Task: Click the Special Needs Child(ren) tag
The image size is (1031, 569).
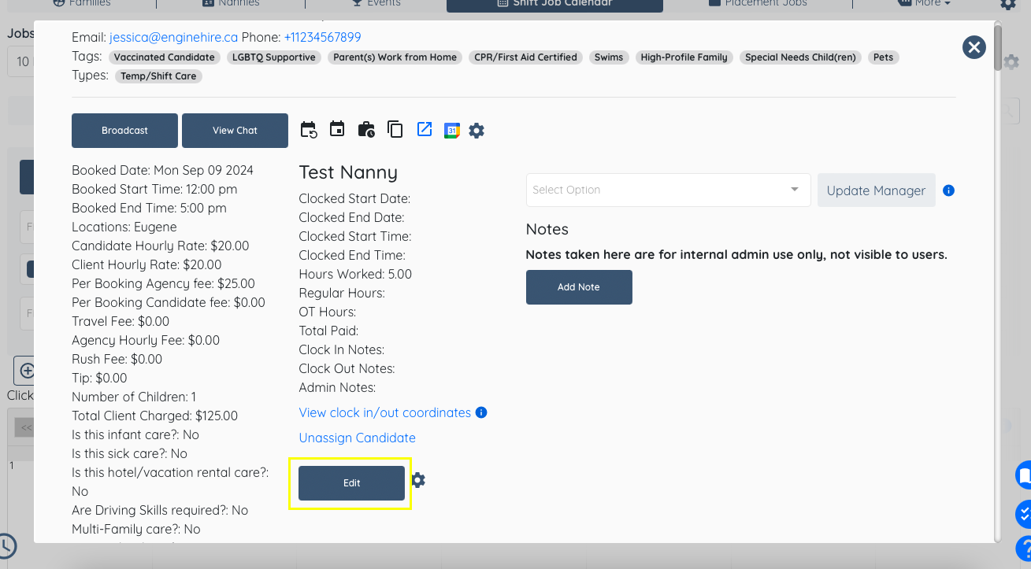Action: [x=800, y=57]
